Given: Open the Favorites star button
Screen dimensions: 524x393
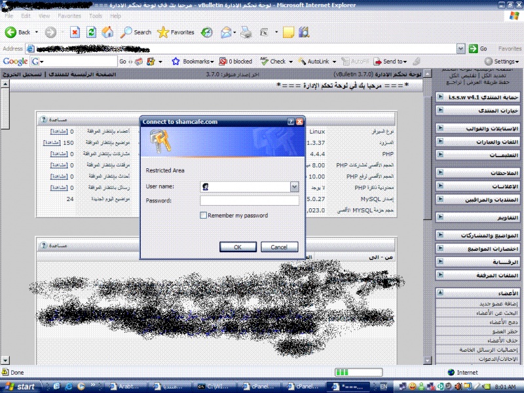Looking at the screenshot, I should click(x=176, y=31).
